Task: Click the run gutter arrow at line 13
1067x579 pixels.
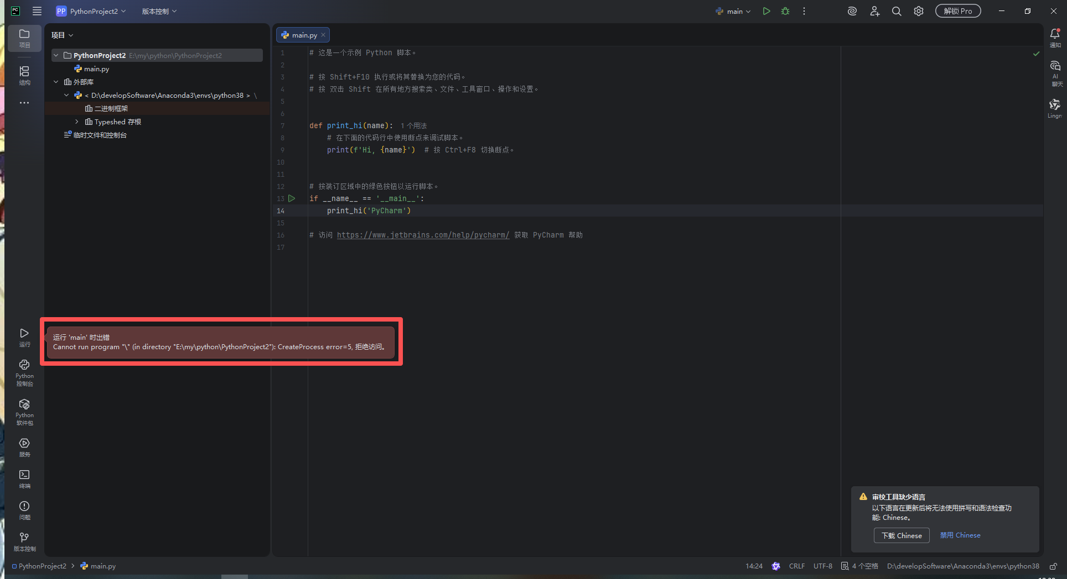Action: [292, 198]
